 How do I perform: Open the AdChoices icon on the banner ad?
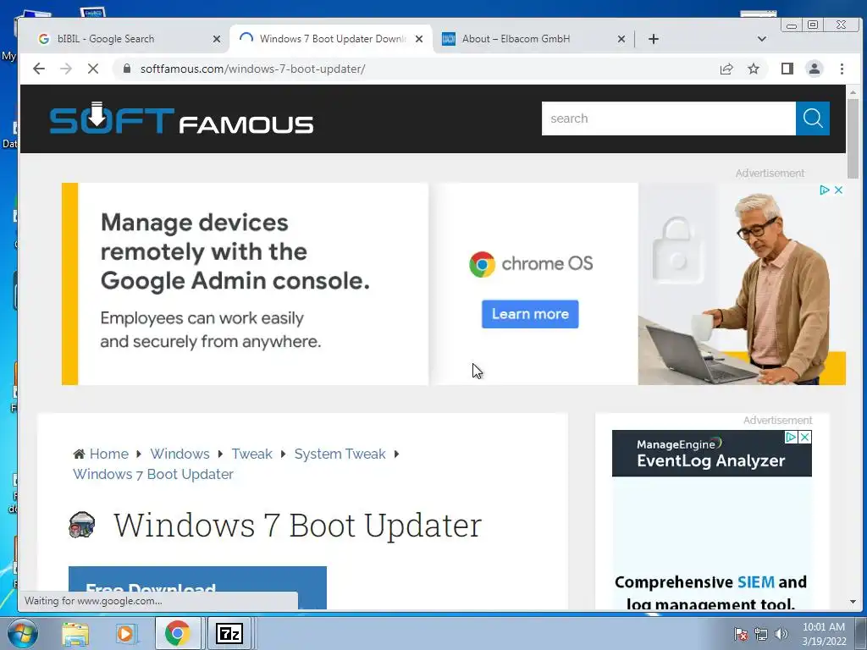(824, 190)
